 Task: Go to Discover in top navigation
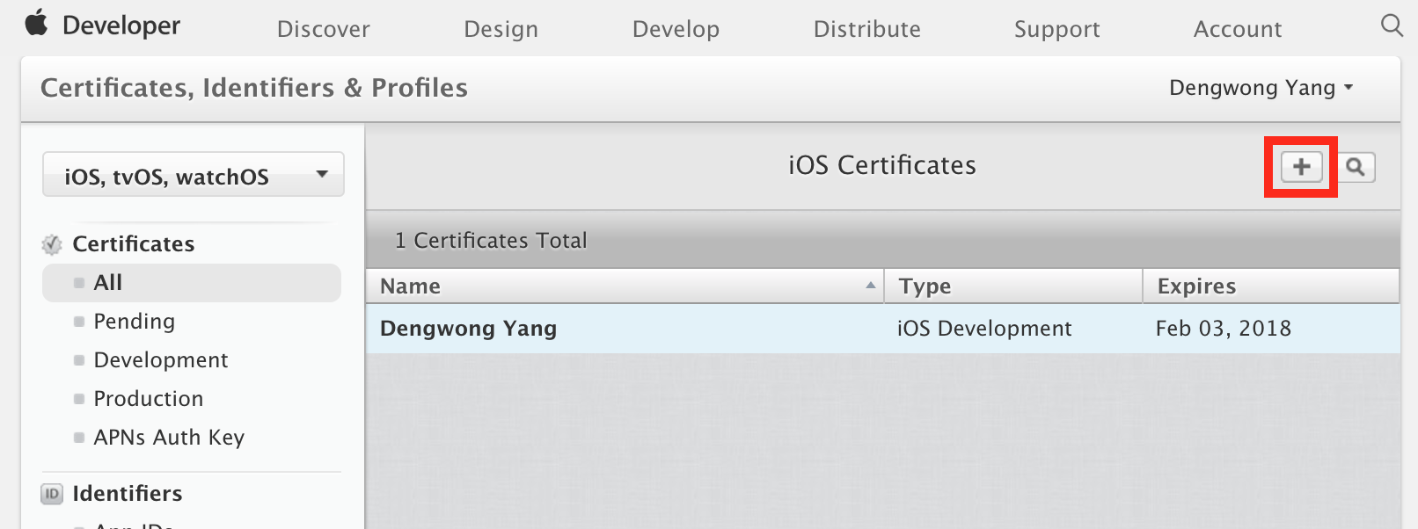(324, 29)
